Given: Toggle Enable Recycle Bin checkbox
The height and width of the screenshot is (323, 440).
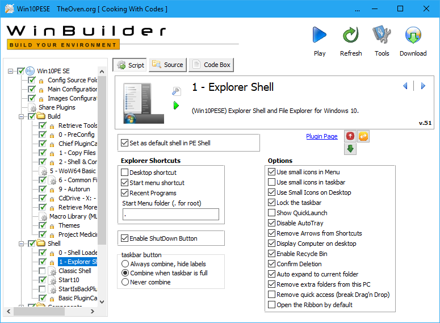Looking at the screenshot, I should (x=271, y=254).
